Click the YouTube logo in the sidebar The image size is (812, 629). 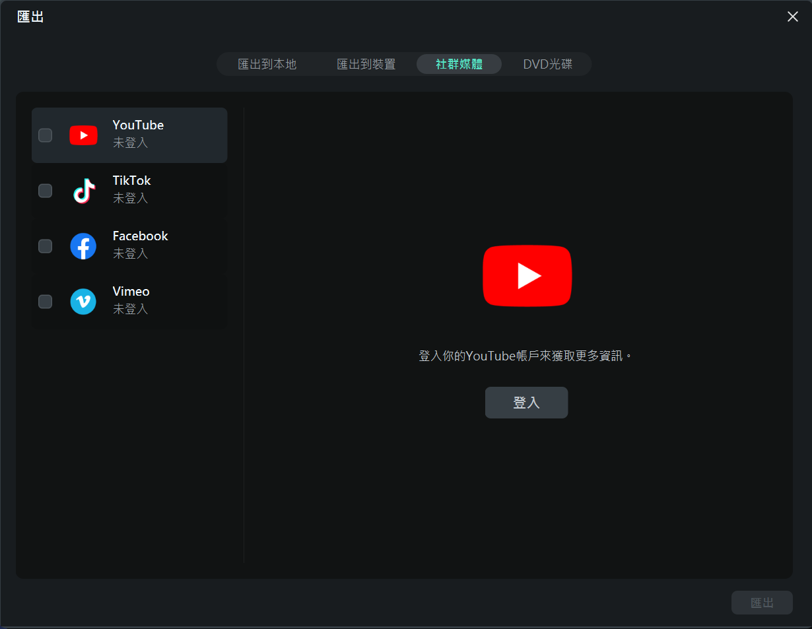pyautogui.click(x=83, y=135)
